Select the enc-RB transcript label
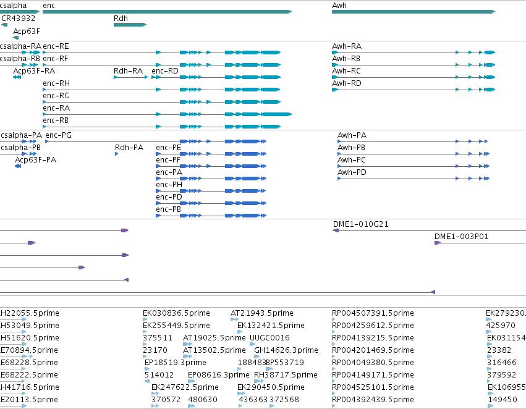Image resolution: width=526 pixels, height=409 pixels. pyautogui.click(x=56, y=120)
